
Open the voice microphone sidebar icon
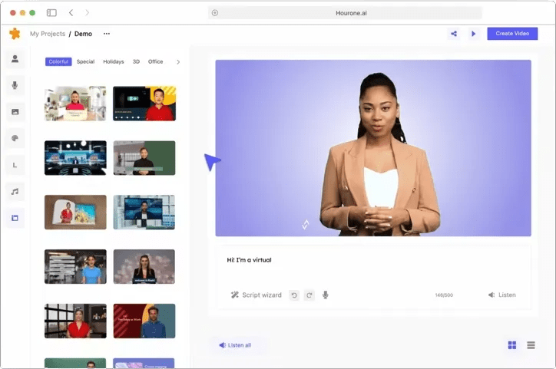pos(15,85)
